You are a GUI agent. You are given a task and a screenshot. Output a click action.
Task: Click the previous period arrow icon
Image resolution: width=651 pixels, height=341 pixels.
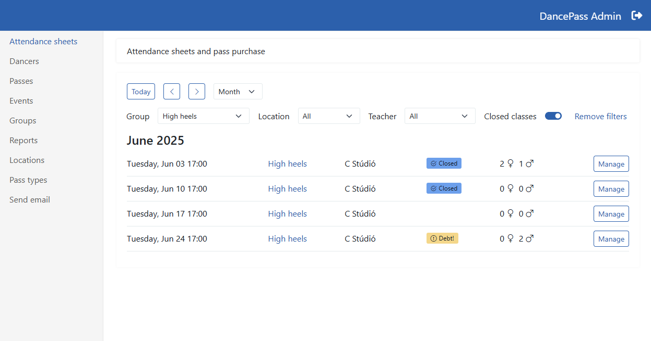point(172,91)
